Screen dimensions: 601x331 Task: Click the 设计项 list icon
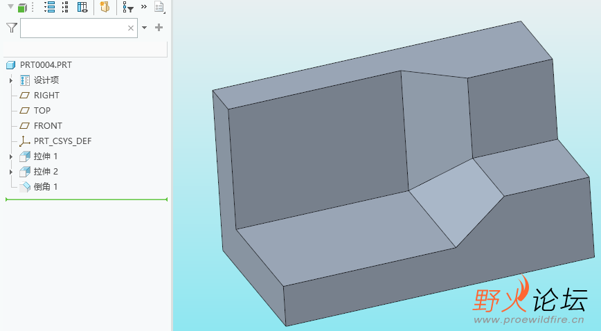tap(25, 80)
